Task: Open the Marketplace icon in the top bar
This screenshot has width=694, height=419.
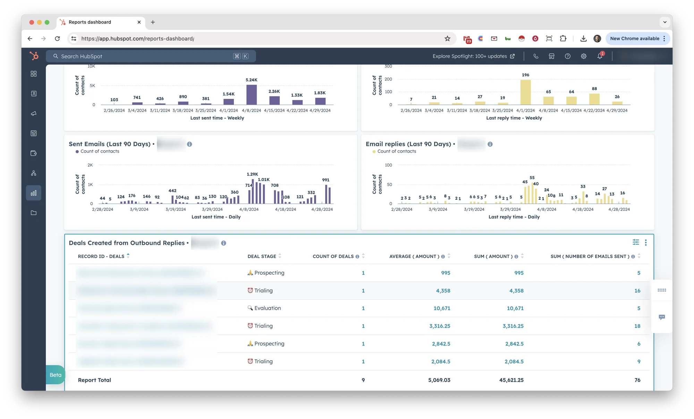Action: pyautogui.click(x=551, y=56)
